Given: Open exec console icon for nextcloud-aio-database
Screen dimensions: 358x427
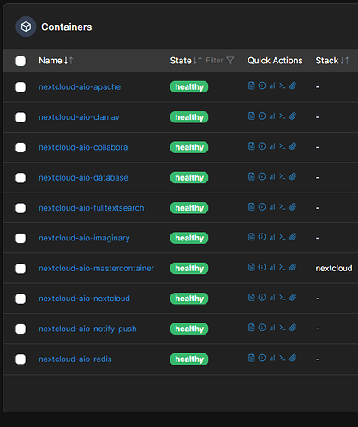Looking at the screenshot, I should [x=283, y=176].
